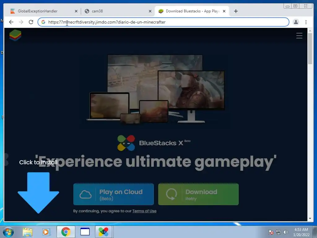317x238 pixels.
Task: Minimize the Chrome window
Action: click(x=288, y=6)
